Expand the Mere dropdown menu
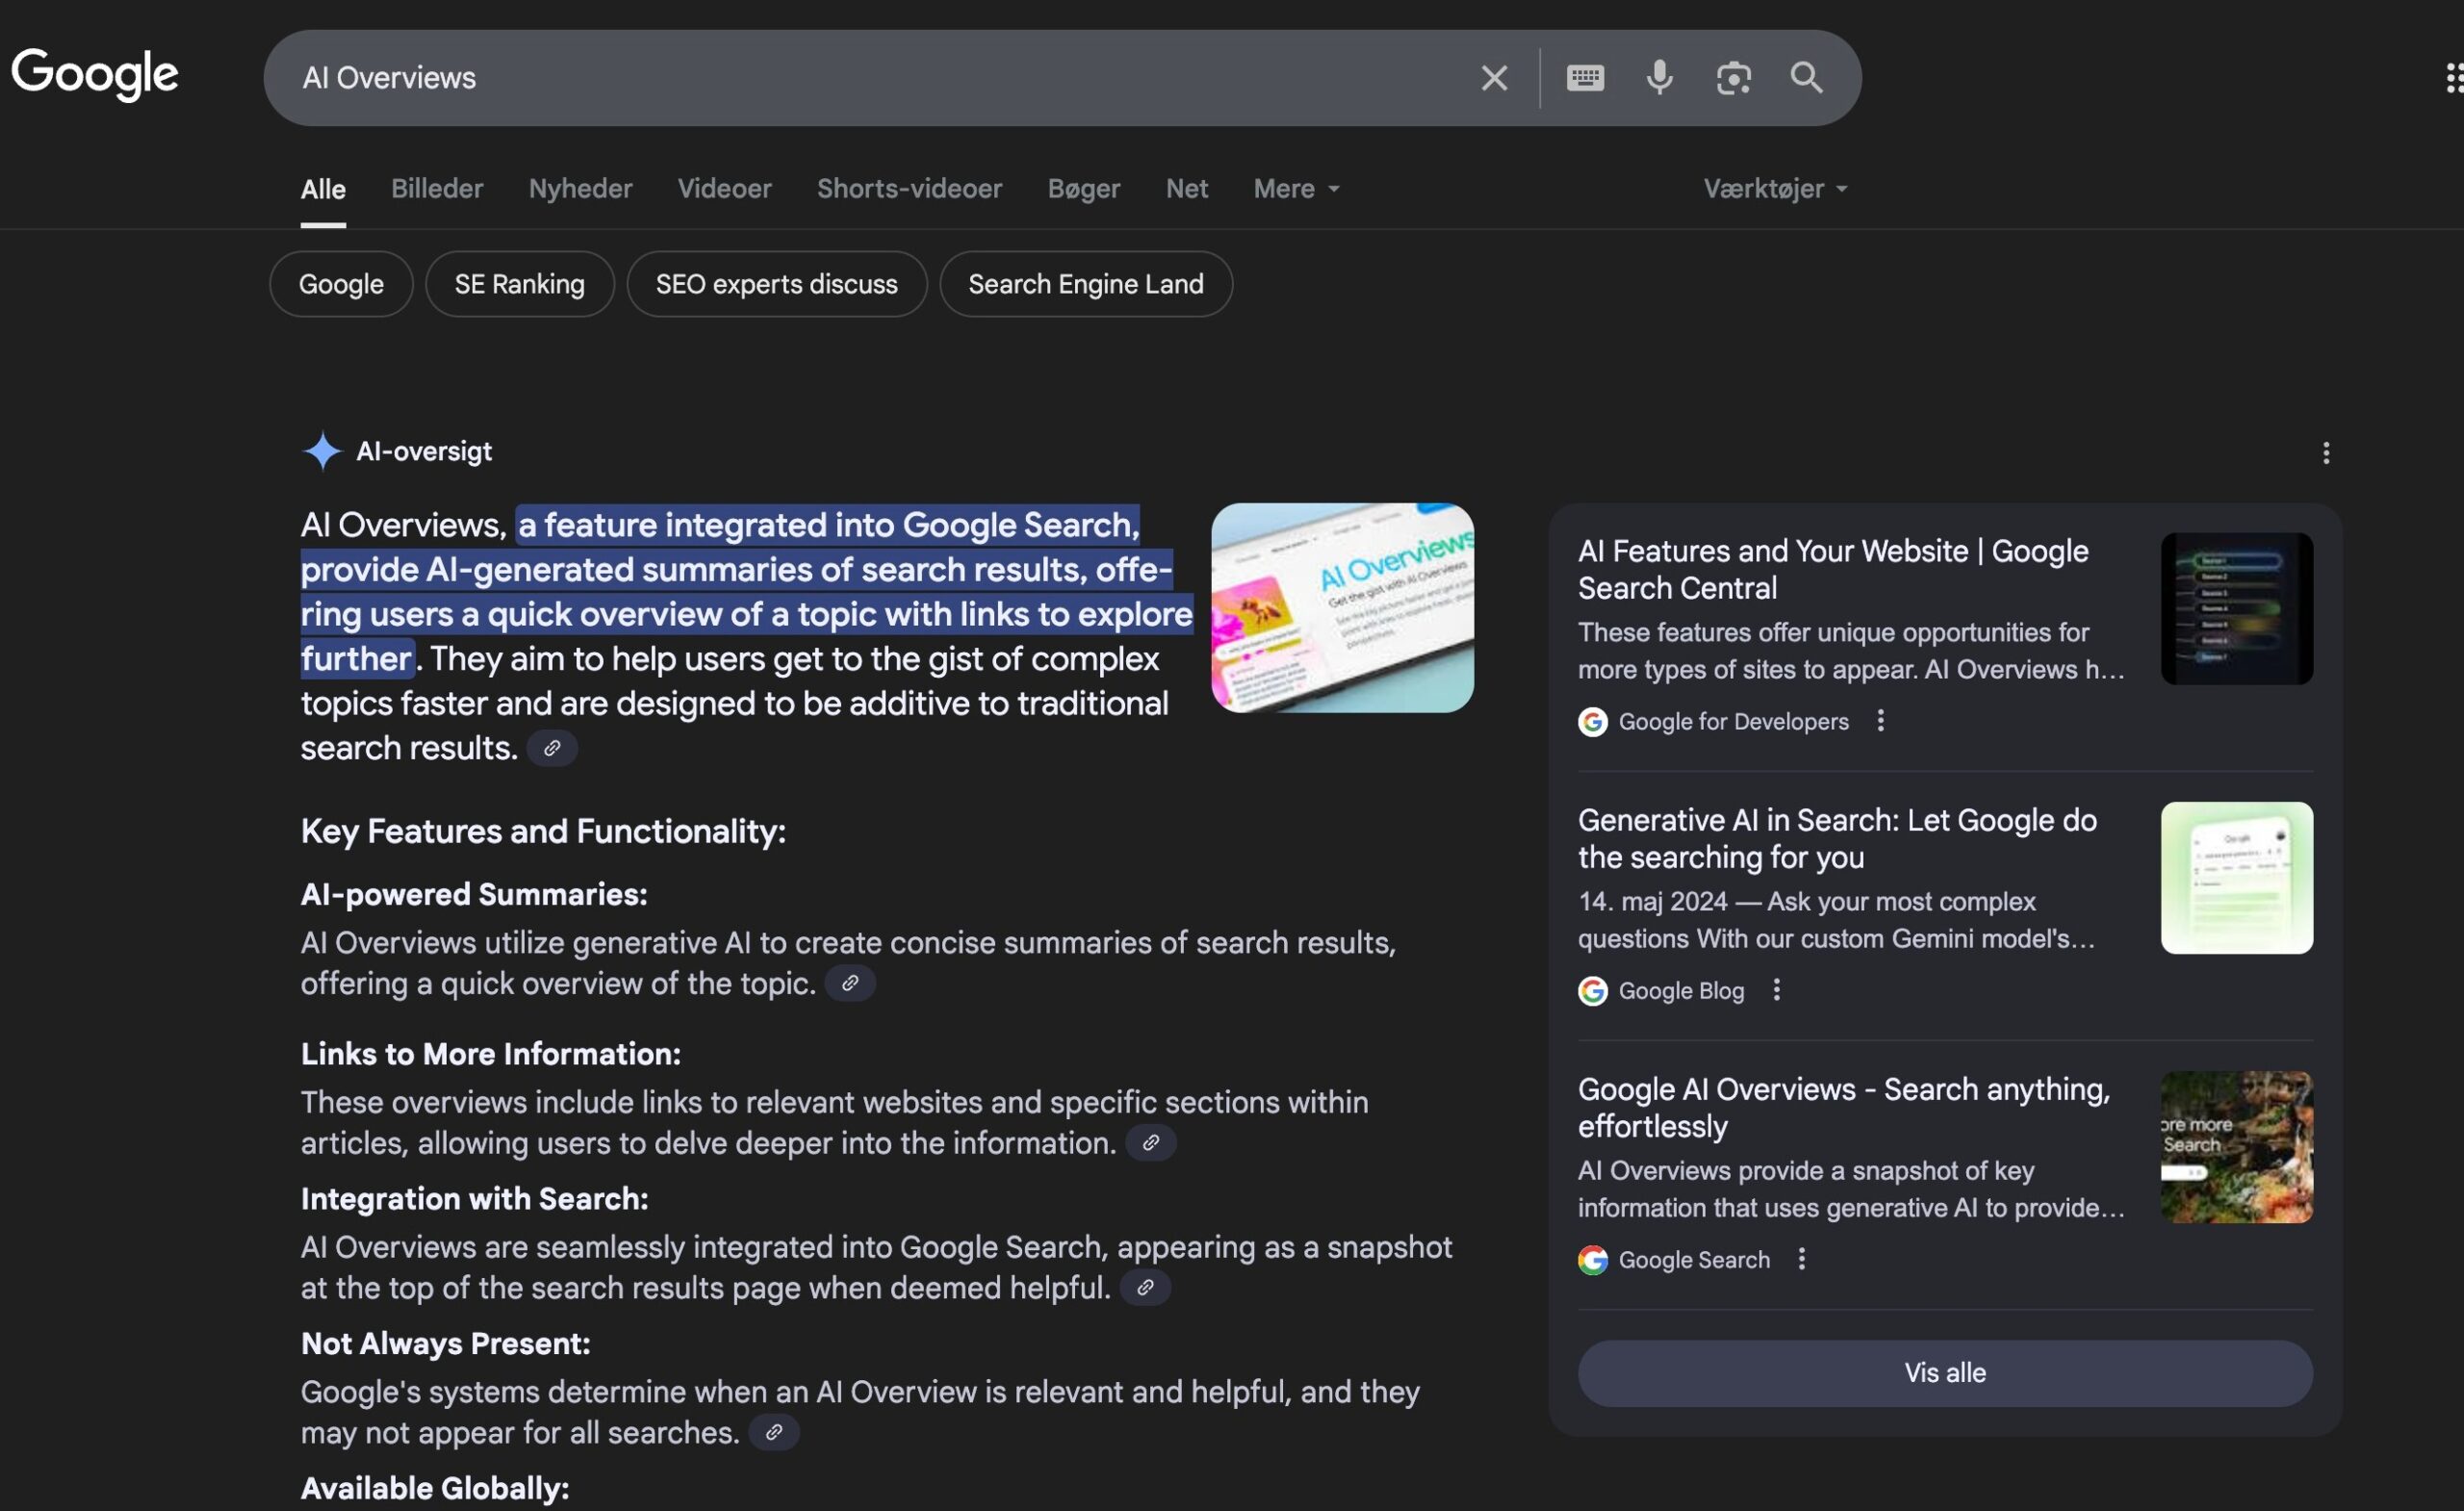Image resolution: width=2464 pixels, height=1511 pixels. coord(1296,189)
